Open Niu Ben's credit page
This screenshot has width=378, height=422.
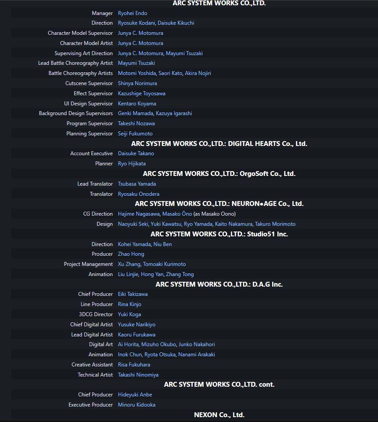[163, 244]
